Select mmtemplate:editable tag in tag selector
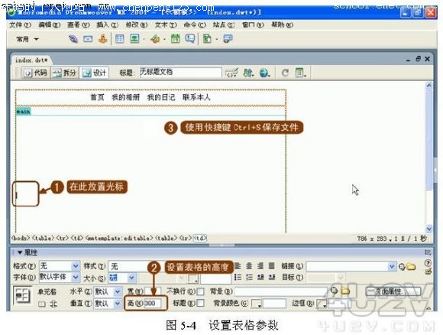Screen dimensions: 443x335 [x=119, y=238]
